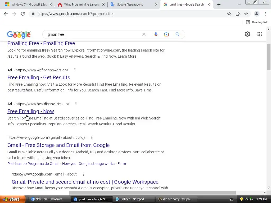Open the Form sitelink
This screenshot has width=271, height=203.
pyautogui.click(x=122, y=164)
